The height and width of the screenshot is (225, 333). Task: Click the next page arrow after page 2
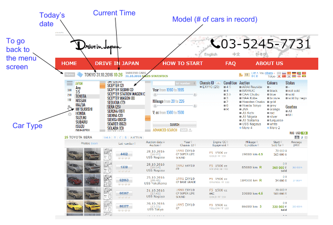point(306,137)
